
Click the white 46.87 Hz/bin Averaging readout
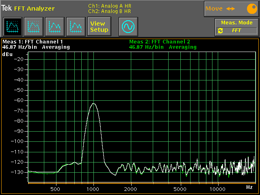pyautogui.click(x=36, y=47)
